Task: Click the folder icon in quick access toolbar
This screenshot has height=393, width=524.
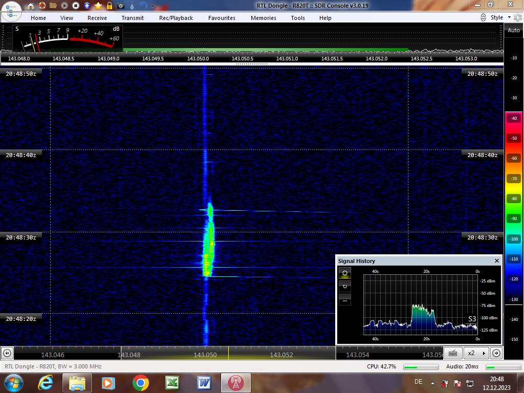Action: pos(53,5)
